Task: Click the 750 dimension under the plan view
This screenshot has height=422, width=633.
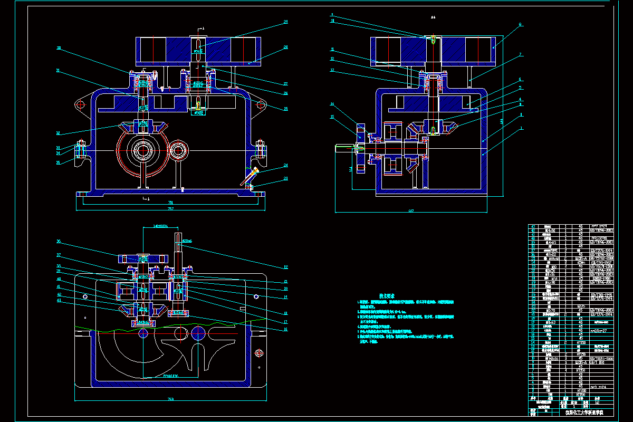Action: pyautogui.click(x=171, y=399)
